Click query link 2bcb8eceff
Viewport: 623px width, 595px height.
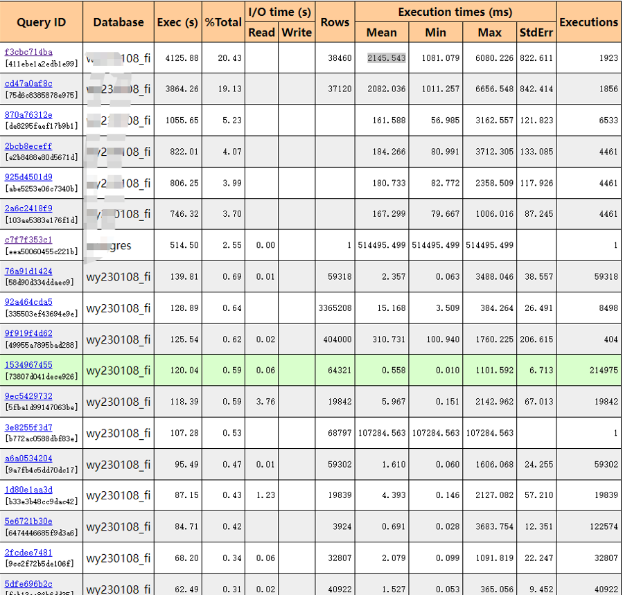[x=28, y=146]
